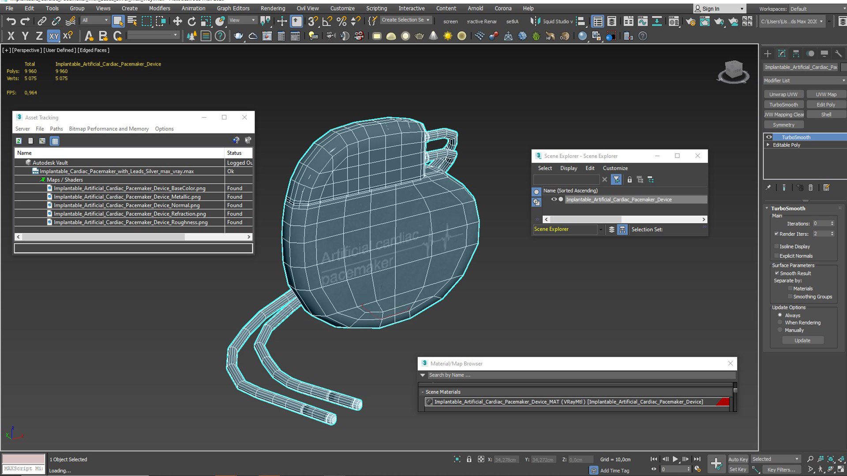Screen dimensions: 847x476
Task: Click the Update button in TurboSmooth
Action: point(802,340)
